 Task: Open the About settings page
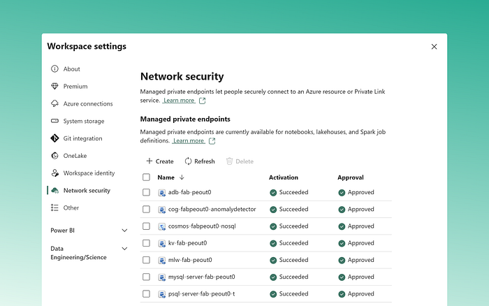tap(71, 69)
